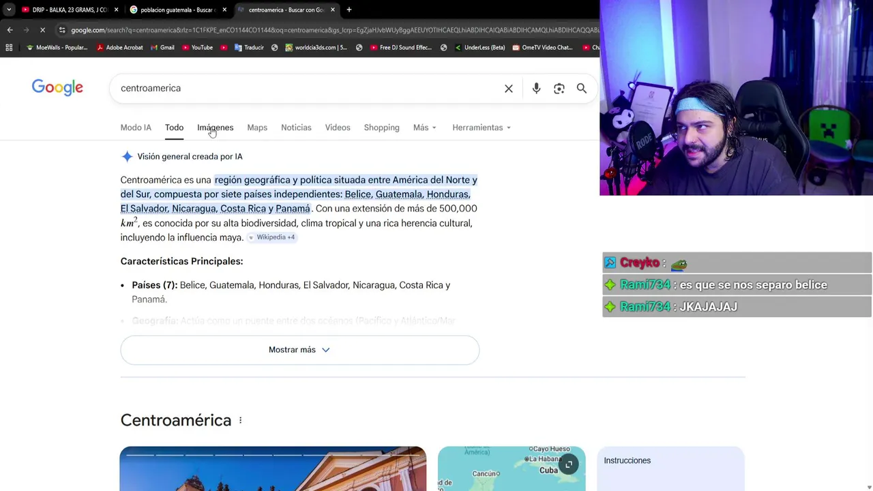873x491 pixels.
Task: Switch to Maps results
Action: tap(257, 128)
